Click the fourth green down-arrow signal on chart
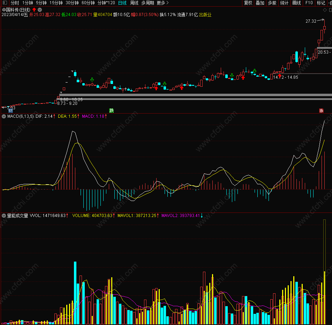Image resolution: width=332 pixels, height=325 pixels. tap(255, 71)
